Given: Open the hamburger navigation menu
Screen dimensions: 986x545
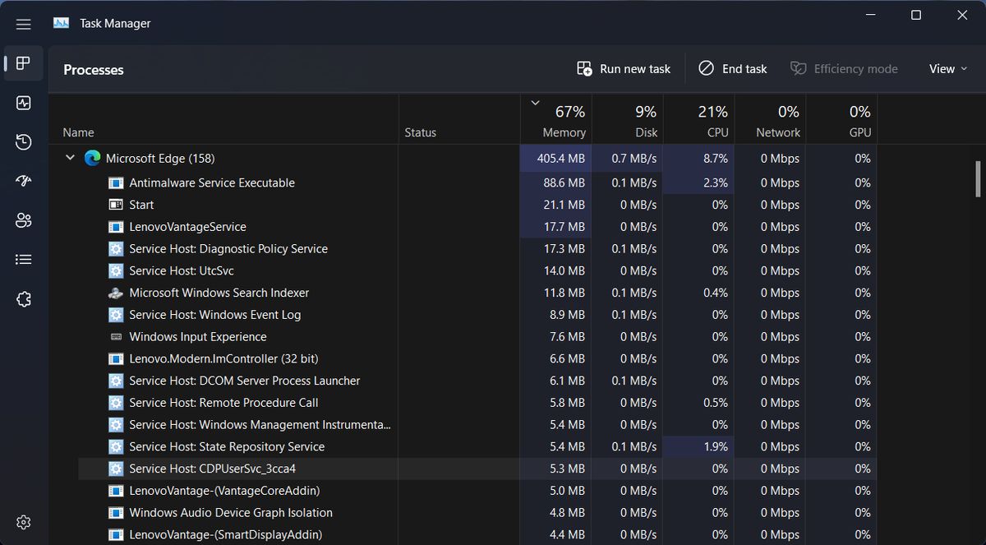Looking at the screenshot, I should pos(23,24).
